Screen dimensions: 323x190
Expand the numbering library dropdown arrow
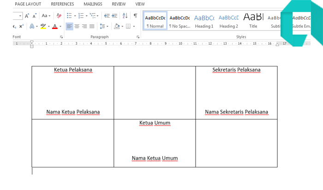pos(87,16)
